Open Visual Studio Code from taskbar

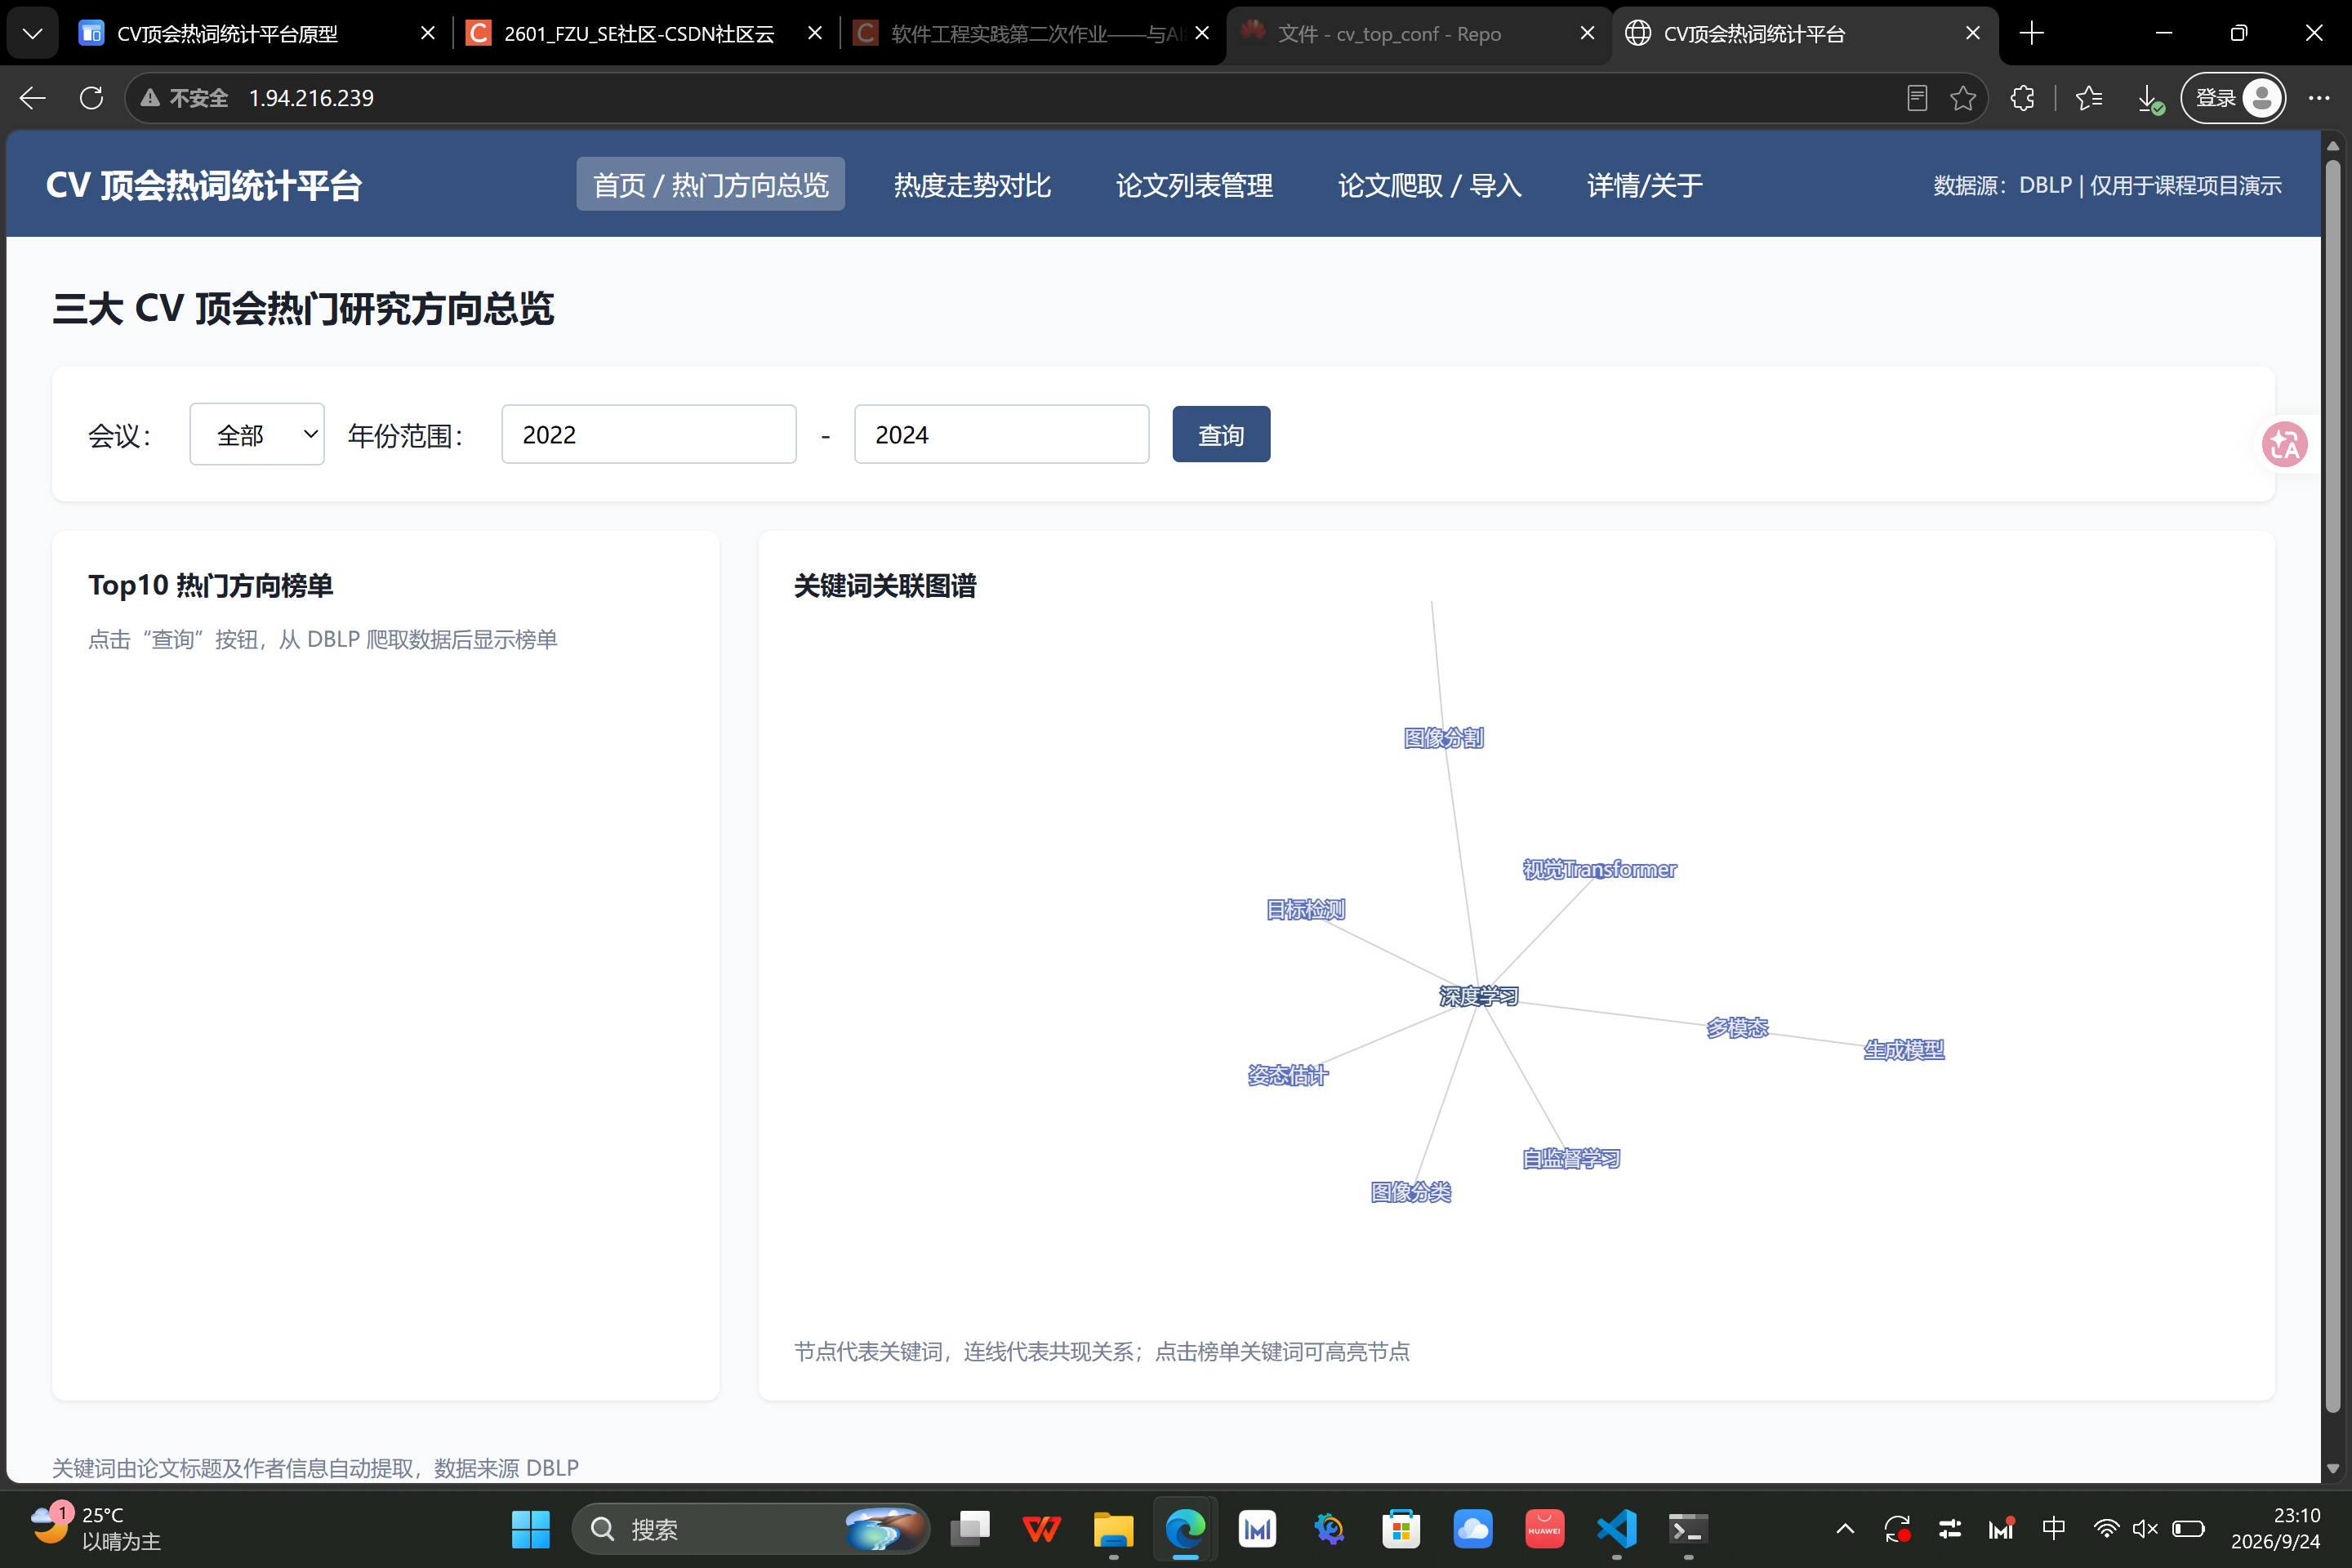coord(1616,1529)
